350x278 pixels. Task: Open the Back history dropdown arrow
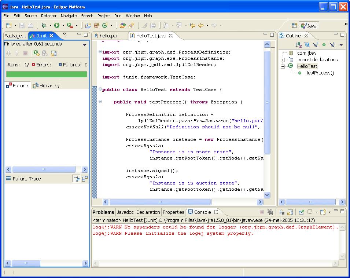207,25
